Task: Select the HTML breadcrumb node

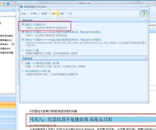Action: [x=34, y=14]
